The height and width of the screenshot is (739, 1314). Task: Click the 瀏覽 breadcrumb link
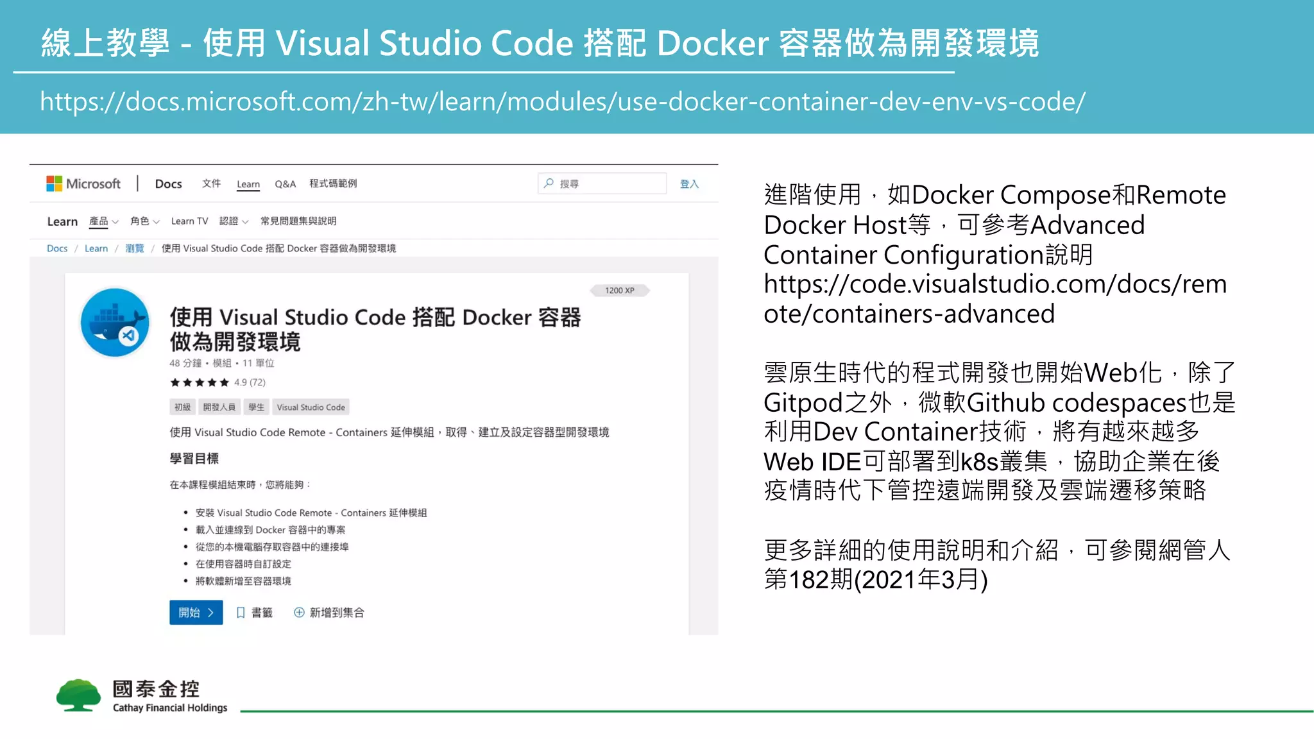[x=134, y=248]
